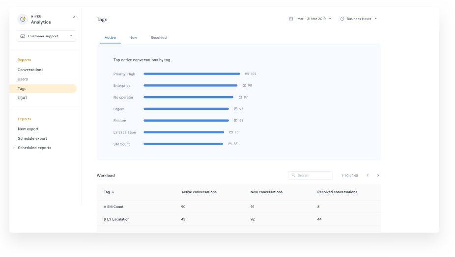Click the envelope icon next to 102
The image size is (455, 257).
click(247, 74)
